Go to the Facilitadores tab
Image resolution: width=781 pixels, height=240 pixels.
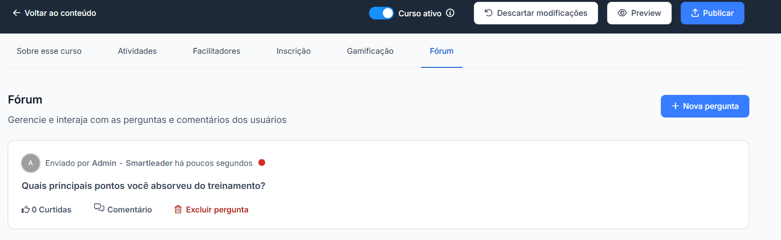(216, 51)
